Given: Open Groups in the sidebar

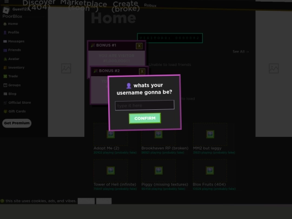Looking at the screenshot, I should pos(12,85).
